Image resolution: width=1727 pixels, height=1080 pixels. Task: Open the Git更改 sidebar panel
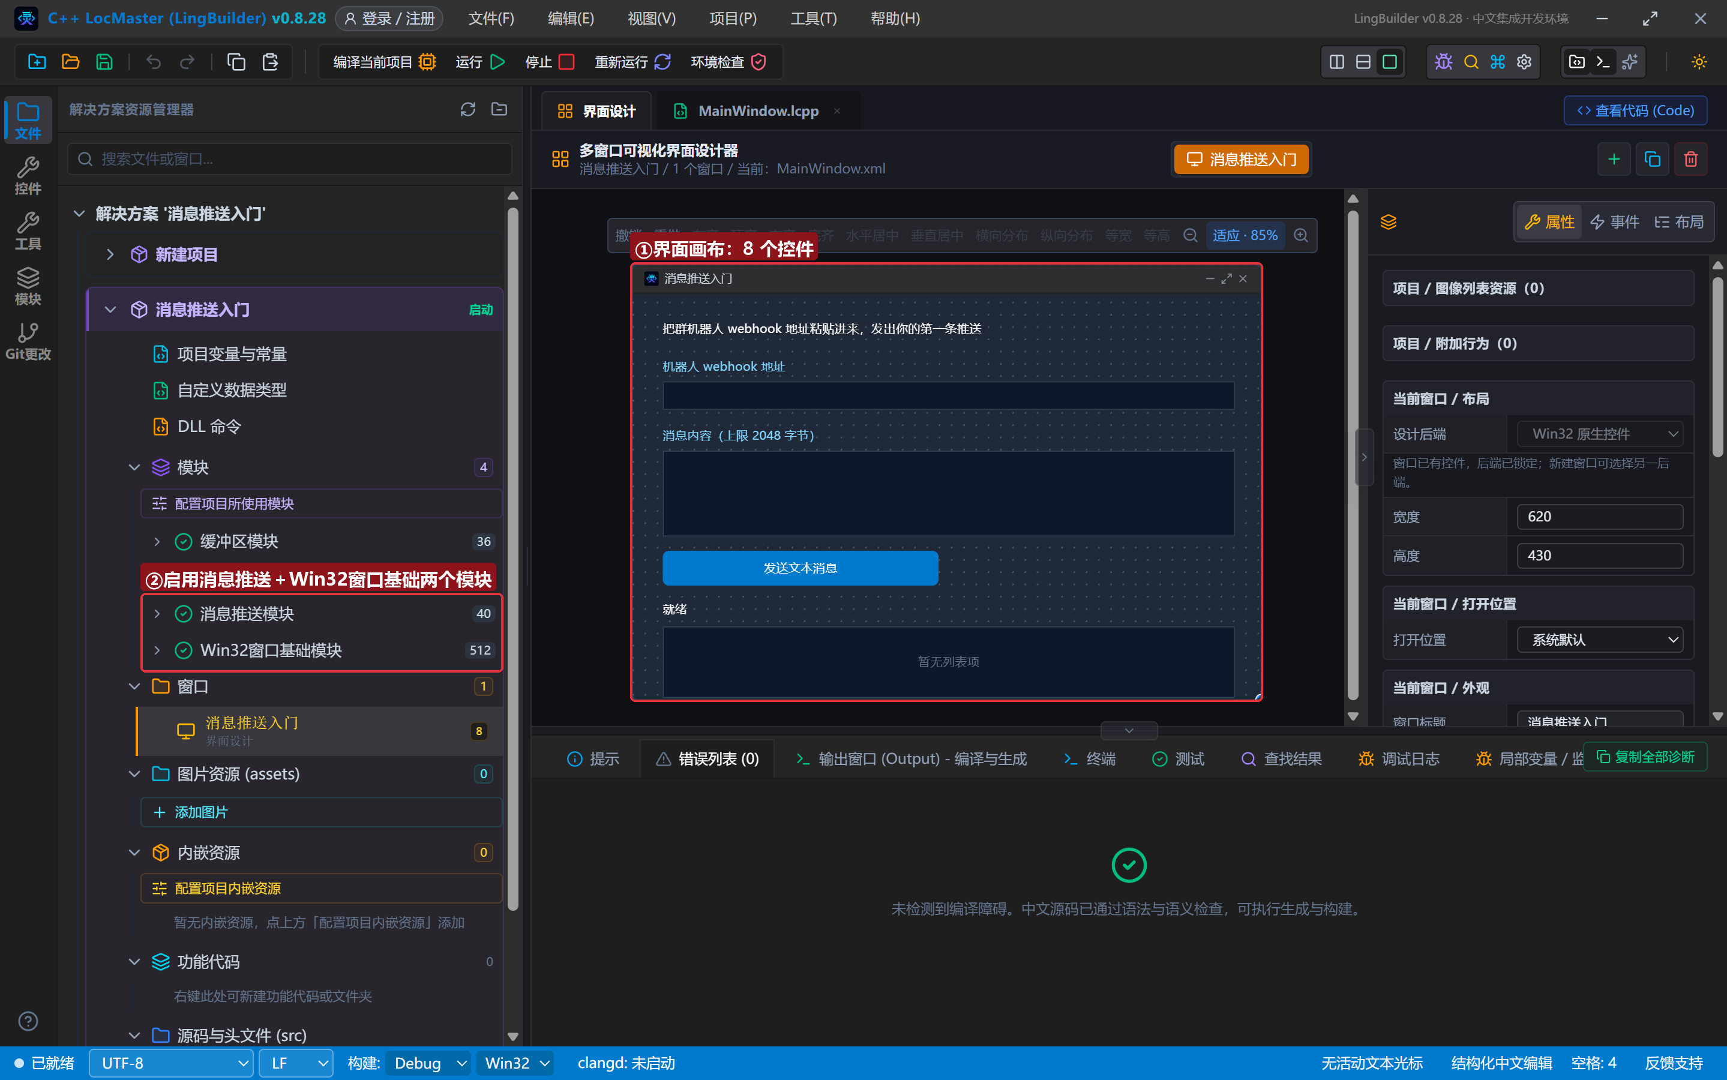coord(28,341)
